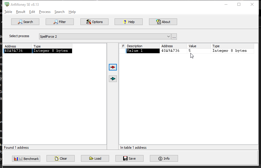Image resolution: width=261 pixels, height=168 pixels.
Task: Click the right table Address column header
Action: (x=173, y=46)
